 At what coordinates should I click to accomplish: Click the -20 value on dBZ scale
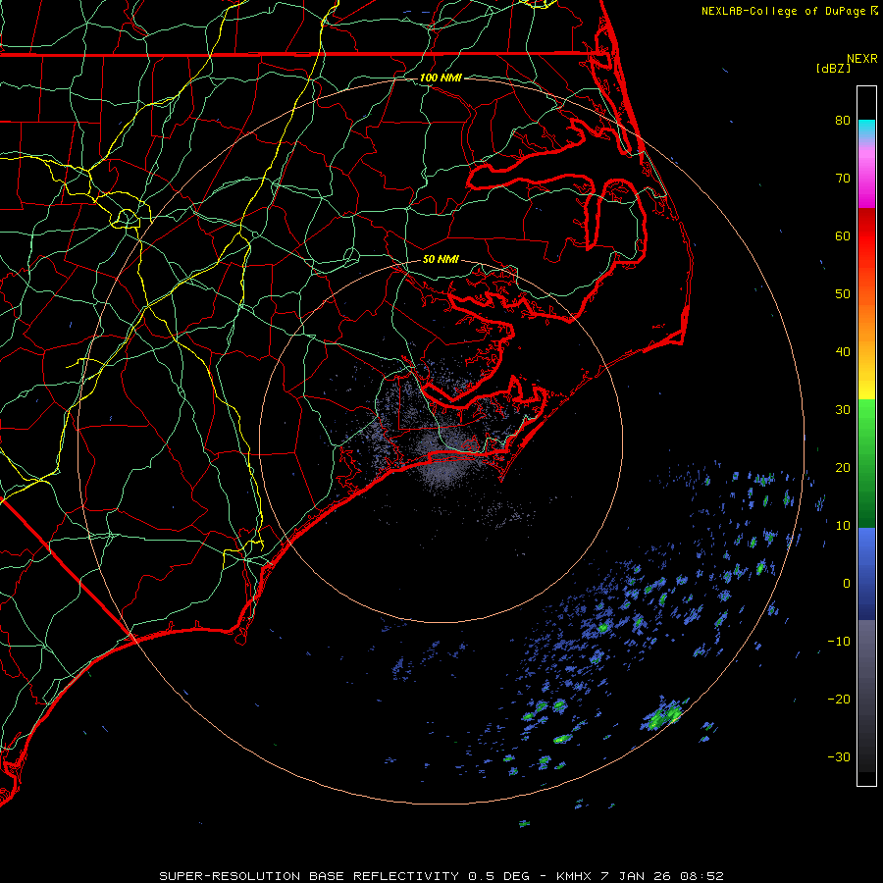[x=839, y=699]
